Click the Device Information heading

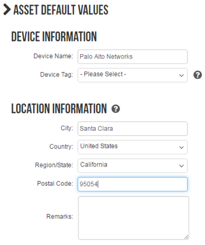point(54,36)
